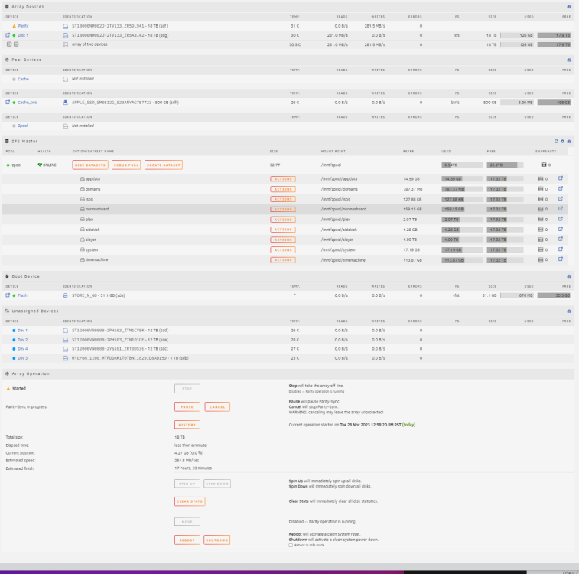Browse the Flash device folder icon
The width and height of the screenshot is (579, 574).
coord(8,295)
